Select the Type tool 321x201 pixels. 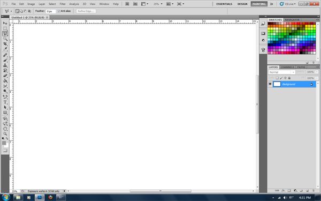(5, 102)
